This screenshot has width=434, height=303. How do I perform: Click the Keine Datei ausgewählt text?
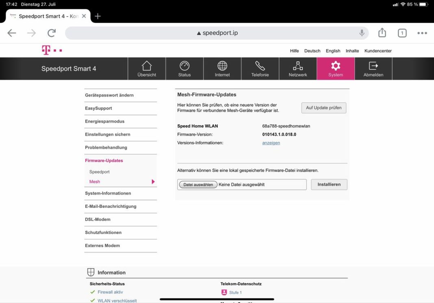point(241,184)
